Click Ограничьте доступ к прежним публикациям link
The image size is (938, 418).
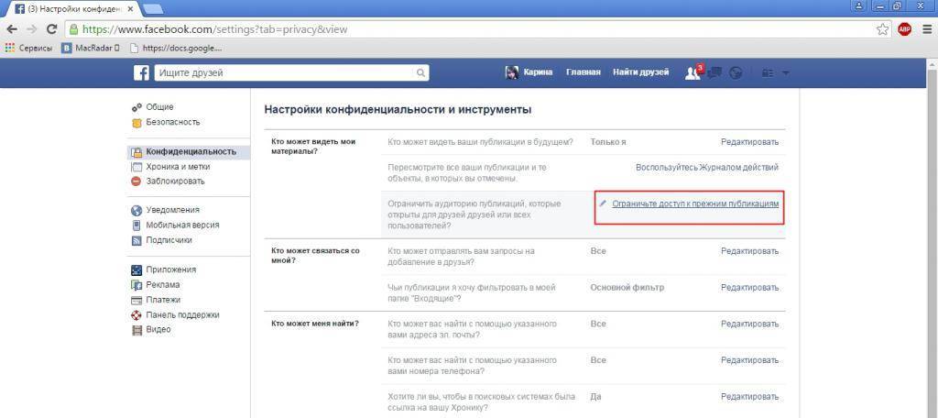tap(695, 203)
